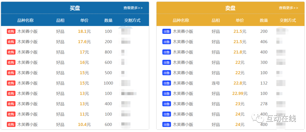Open 查看更多 link in 买盘 panel

(133, 8)
